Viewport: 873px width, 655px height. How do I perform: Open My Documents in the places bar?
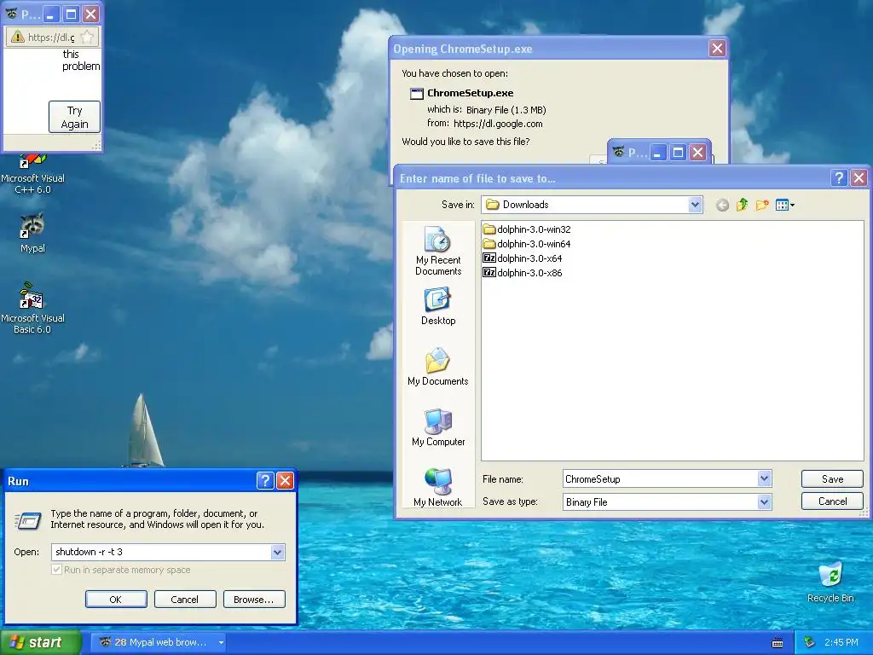438,367
